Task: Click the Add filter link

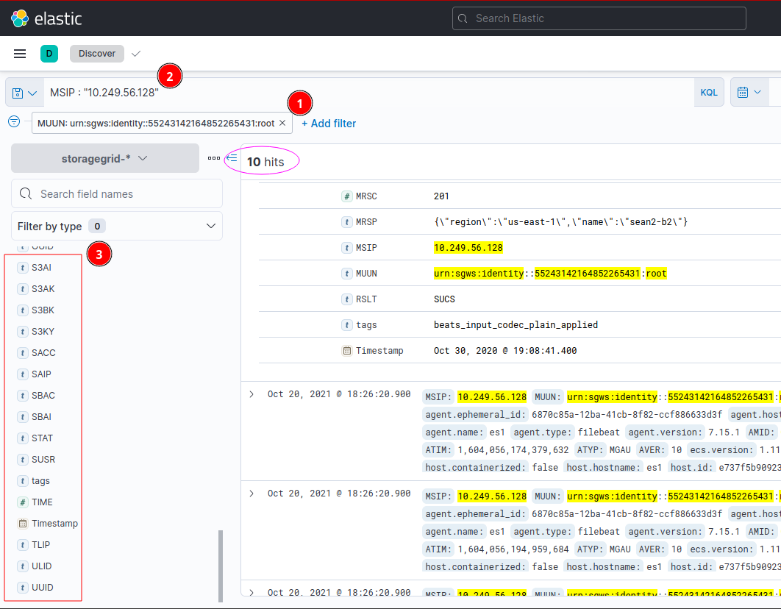Action: (329, 124)
